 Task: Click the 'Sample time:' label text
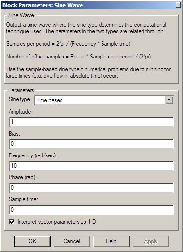click(x=23, y=199)
